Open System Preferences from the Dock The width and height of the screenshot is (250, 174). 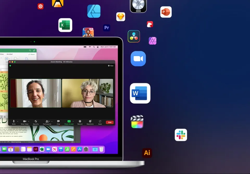click(86, 149)
